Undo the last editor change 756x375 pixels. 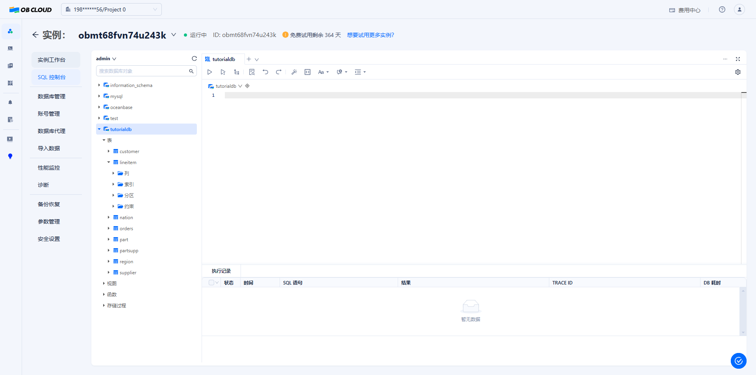pos(265,72)
